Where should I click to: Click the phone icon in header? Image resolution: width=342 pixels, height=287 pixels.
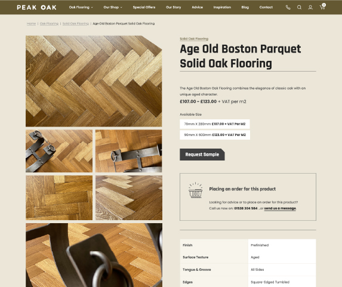pos(288,7)
